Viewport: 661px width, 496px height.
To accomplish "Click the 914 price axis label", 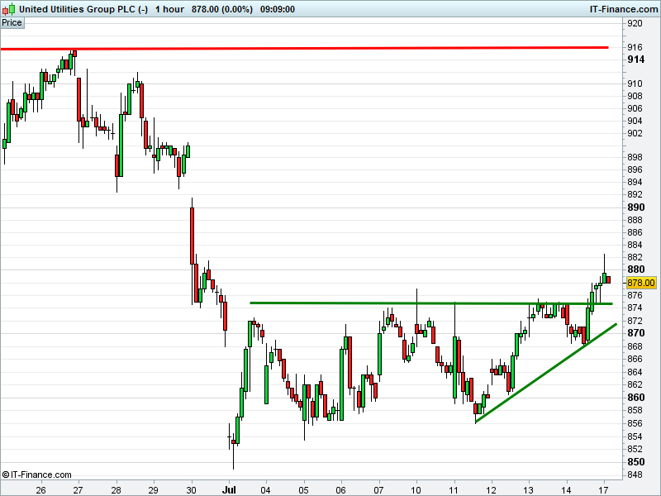I will click(x=635, y=60).
